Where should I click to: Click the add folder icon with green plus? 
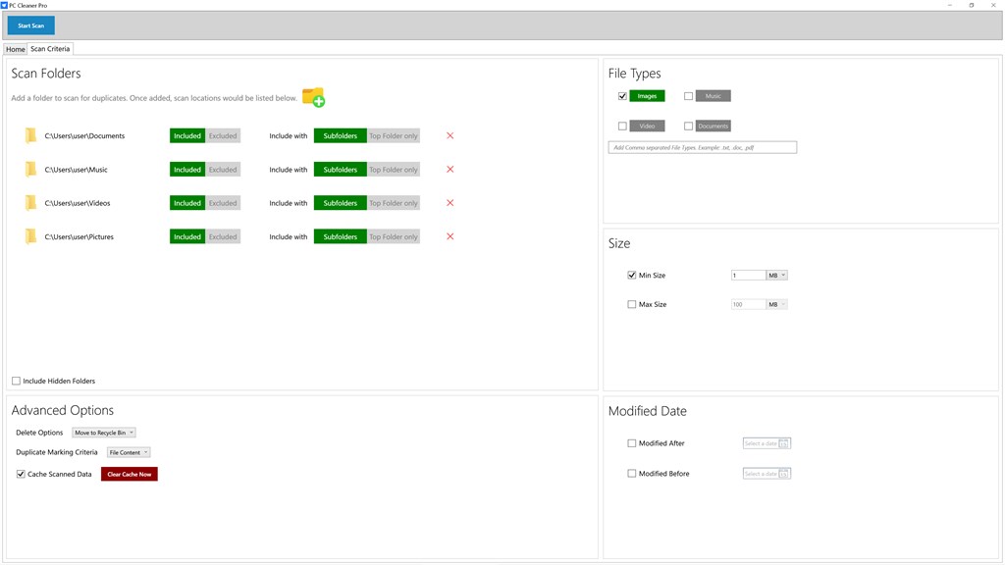pyautogui.click(x=313, y=97)
